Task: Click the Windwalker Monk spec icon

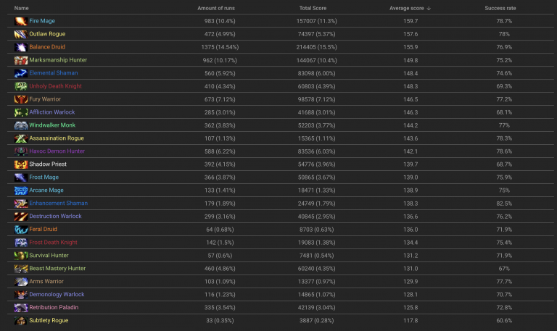Action: 20,125
